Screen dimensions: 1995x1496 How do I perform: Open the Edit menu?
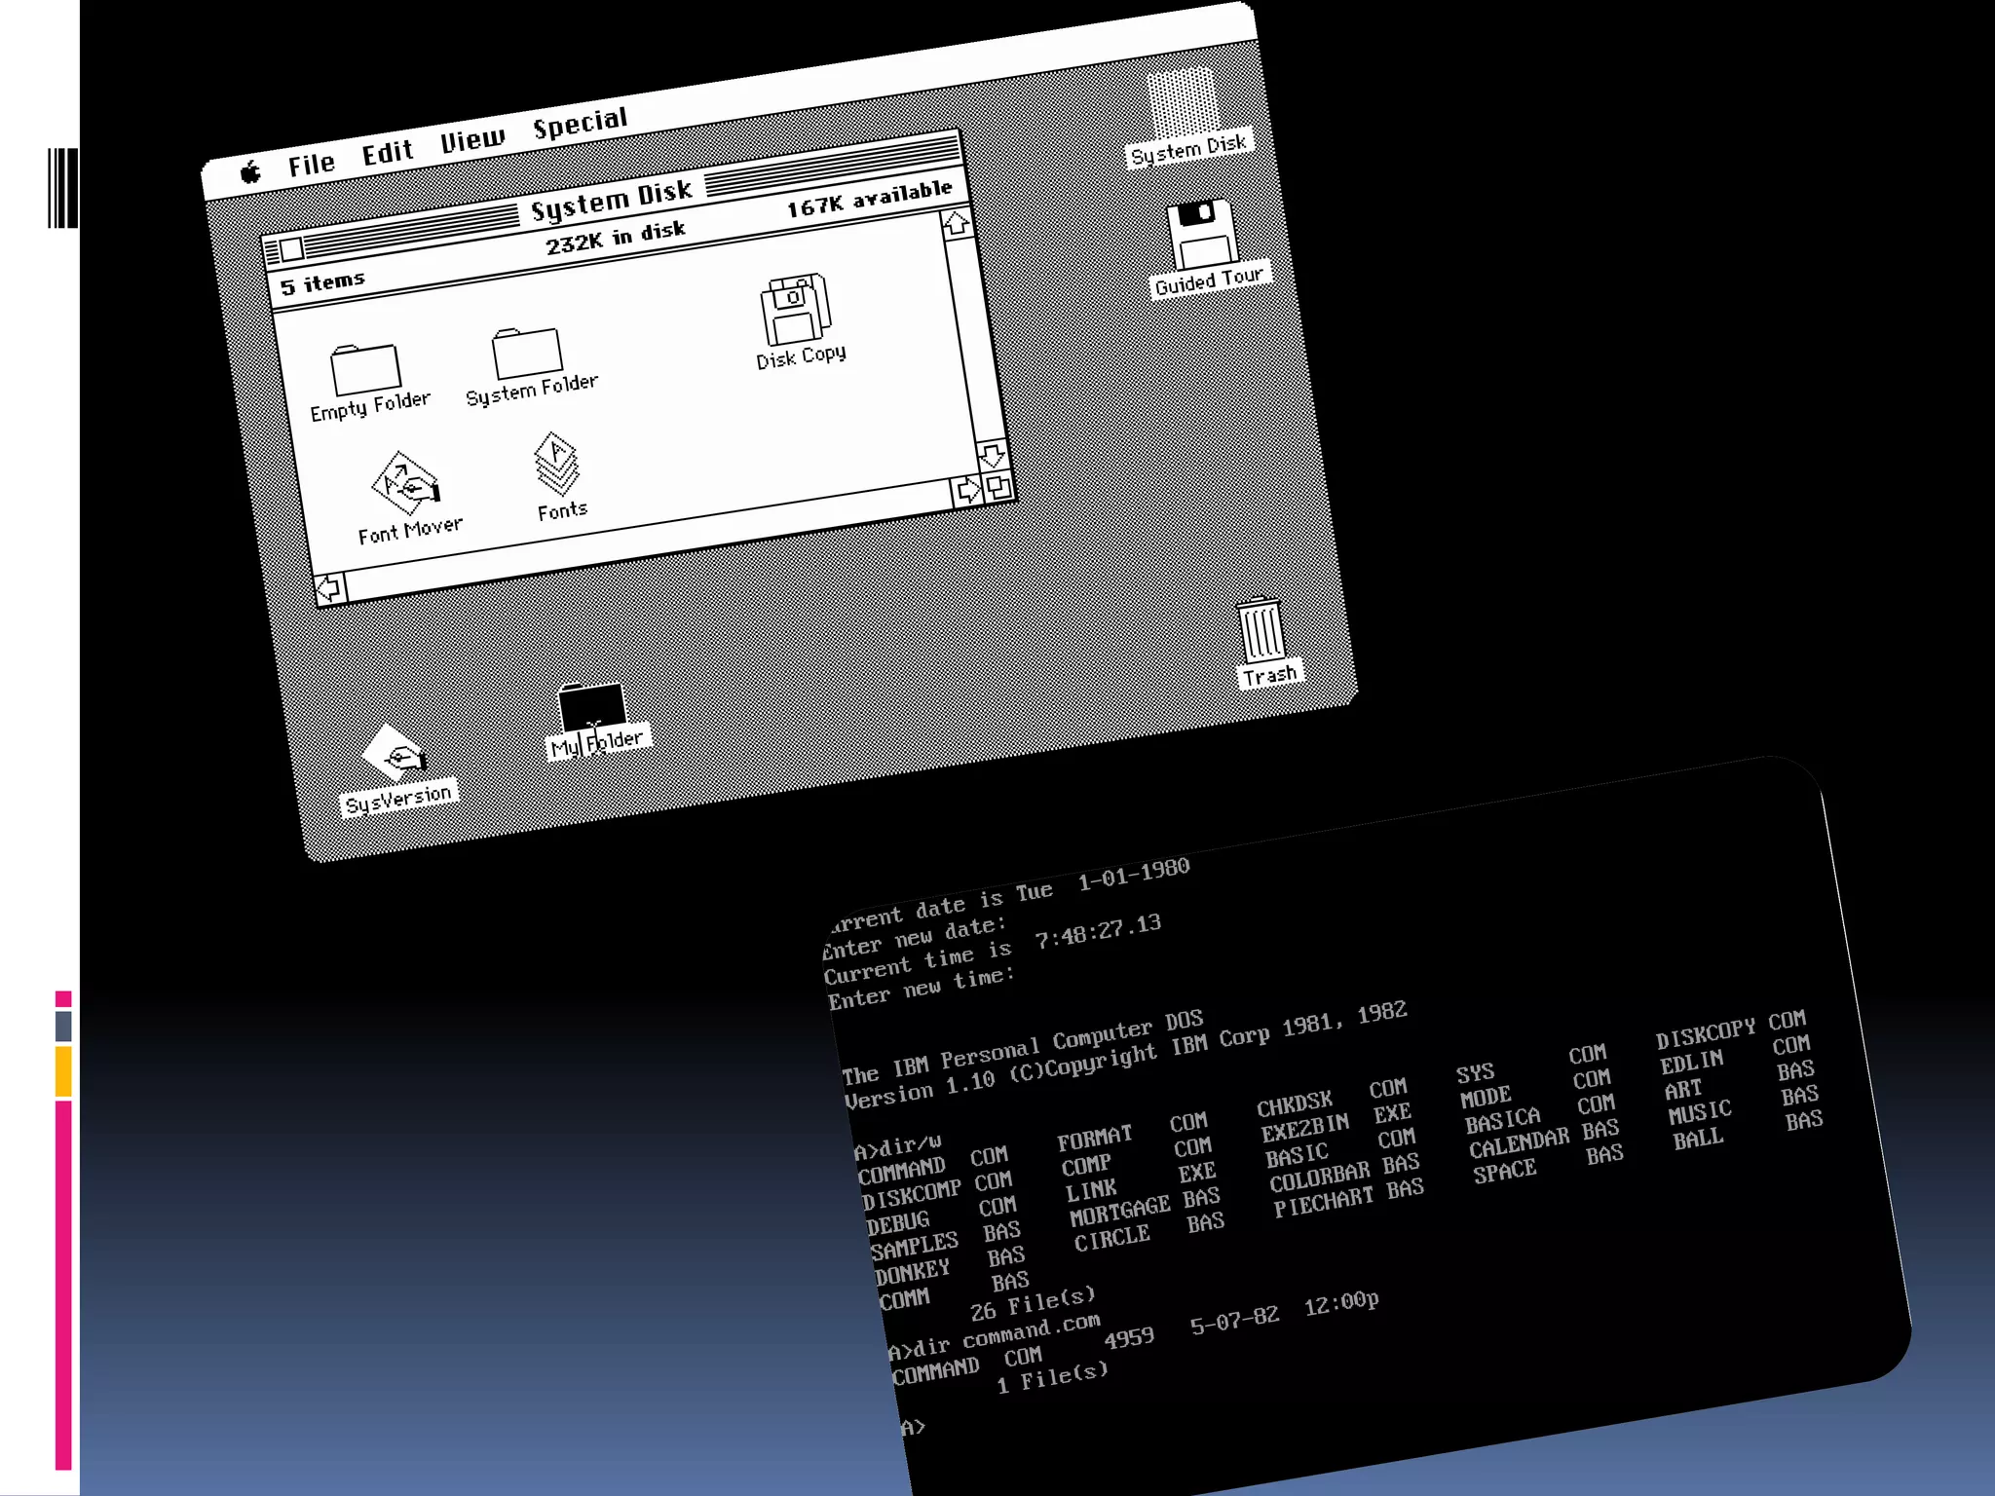[387, 153]
